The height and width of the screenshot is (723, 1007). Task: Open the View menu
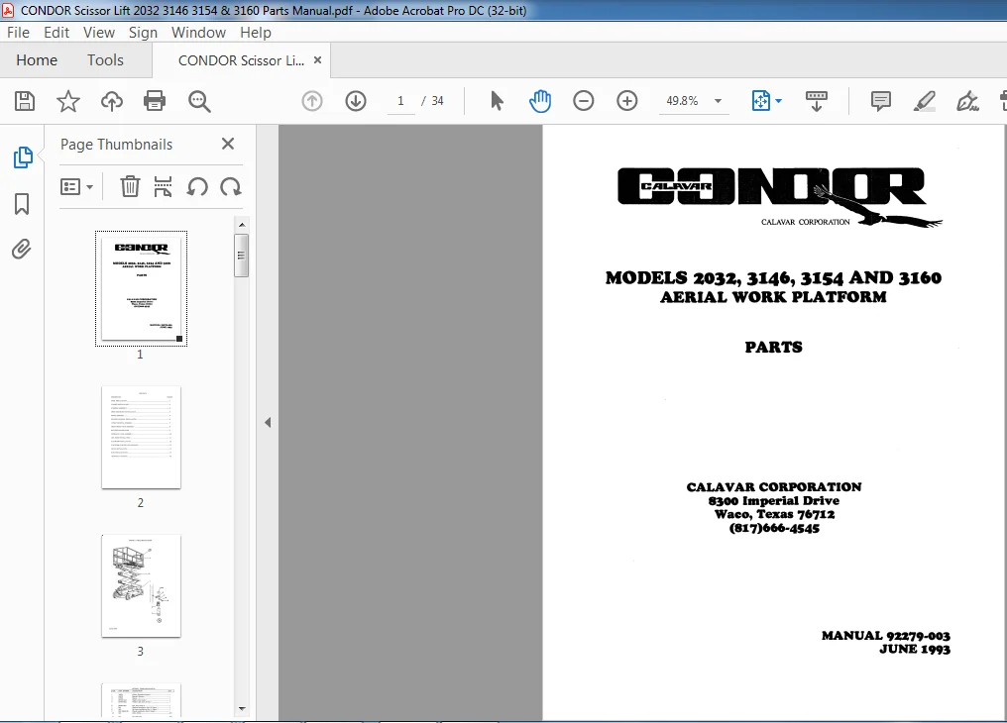pos(99,32)
